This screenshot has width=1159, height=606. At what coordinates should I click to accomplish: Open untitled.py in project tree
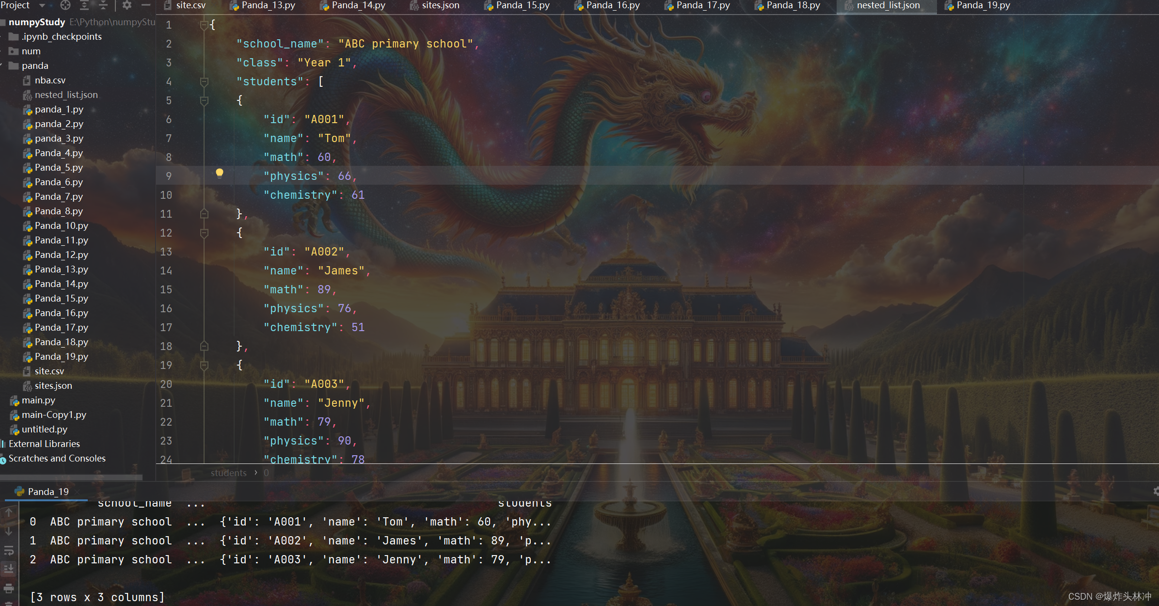[x=45, y=429]
